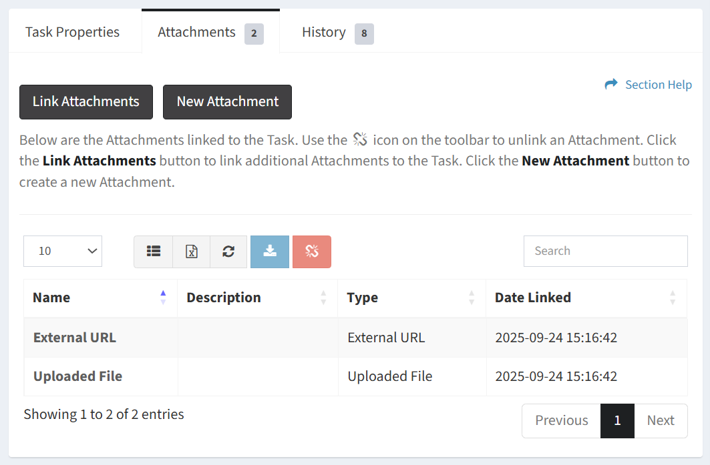
Task: Sort table by Description column arrows
Action: point(323,298)
